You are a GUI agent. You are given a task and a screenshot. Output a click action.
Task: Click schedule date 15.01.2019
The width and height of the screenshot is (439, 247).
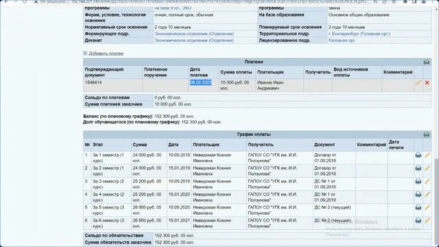click(x=179, y=167)
